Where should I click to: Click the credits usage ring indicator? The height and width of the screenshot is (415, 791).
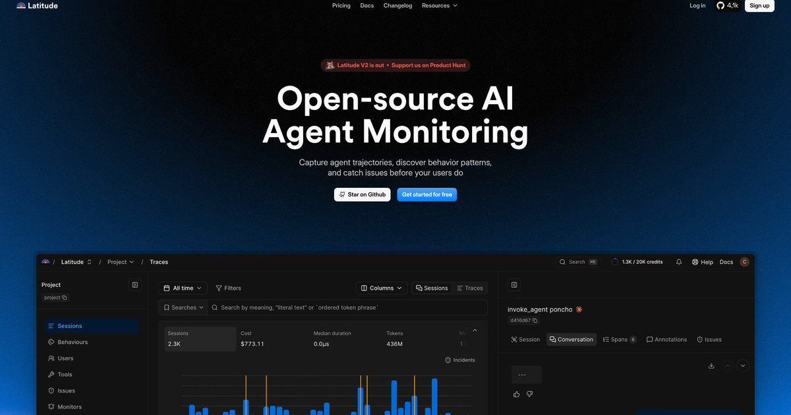coord(615,262)
